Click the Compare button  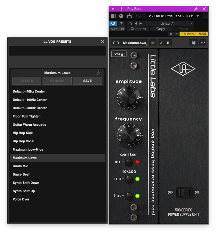coord(138,29)
